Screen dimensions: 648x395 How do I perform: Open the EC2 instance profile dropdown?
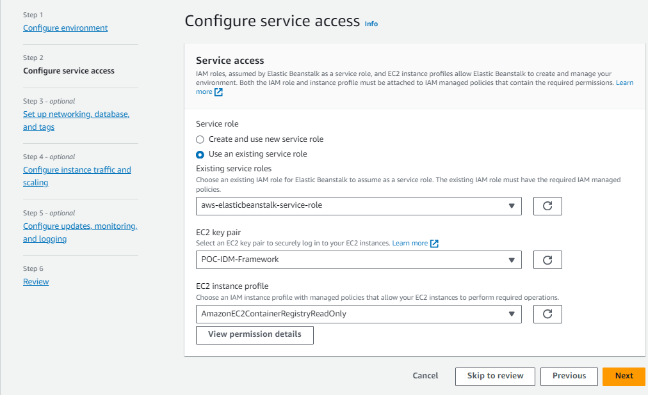coord(359,314)
